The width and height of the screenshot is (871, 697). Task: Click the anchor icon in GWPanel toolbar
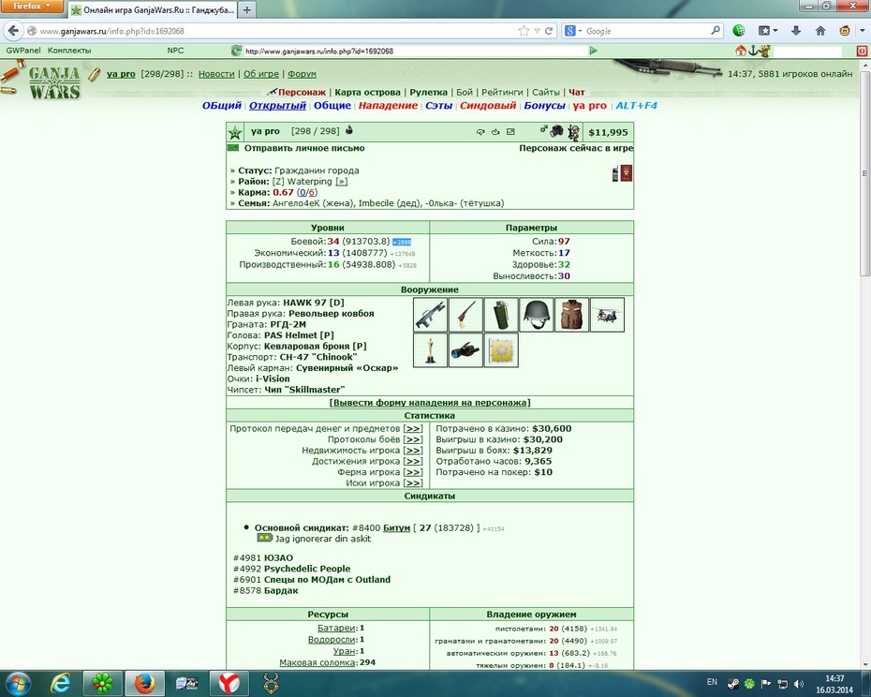coord(753,51)
